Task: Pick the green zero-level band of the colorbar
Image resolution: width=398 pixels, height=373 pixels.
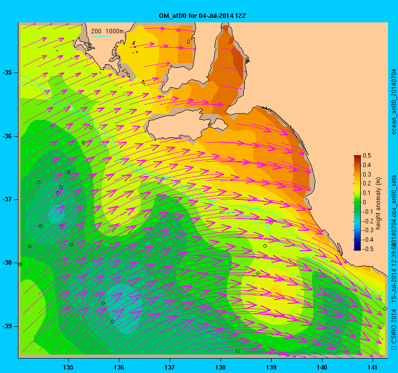Action: click(x=357, y=202)
